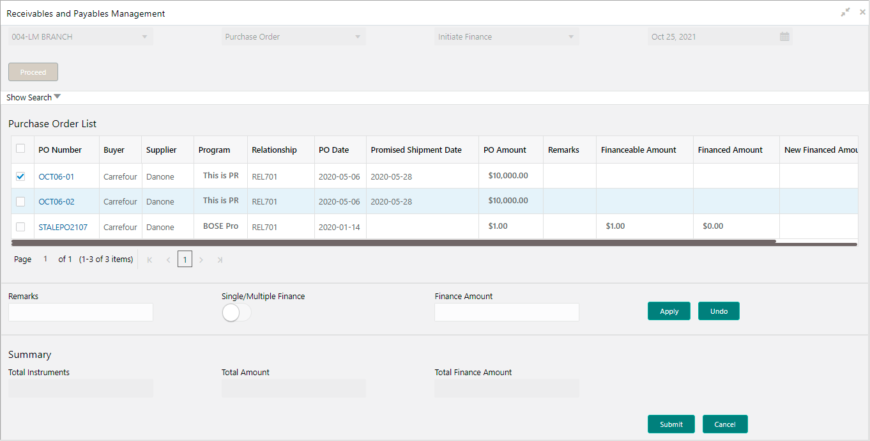
Task: Click the Remarks input field
Action: pyautogui.click(x=80, y=312)
